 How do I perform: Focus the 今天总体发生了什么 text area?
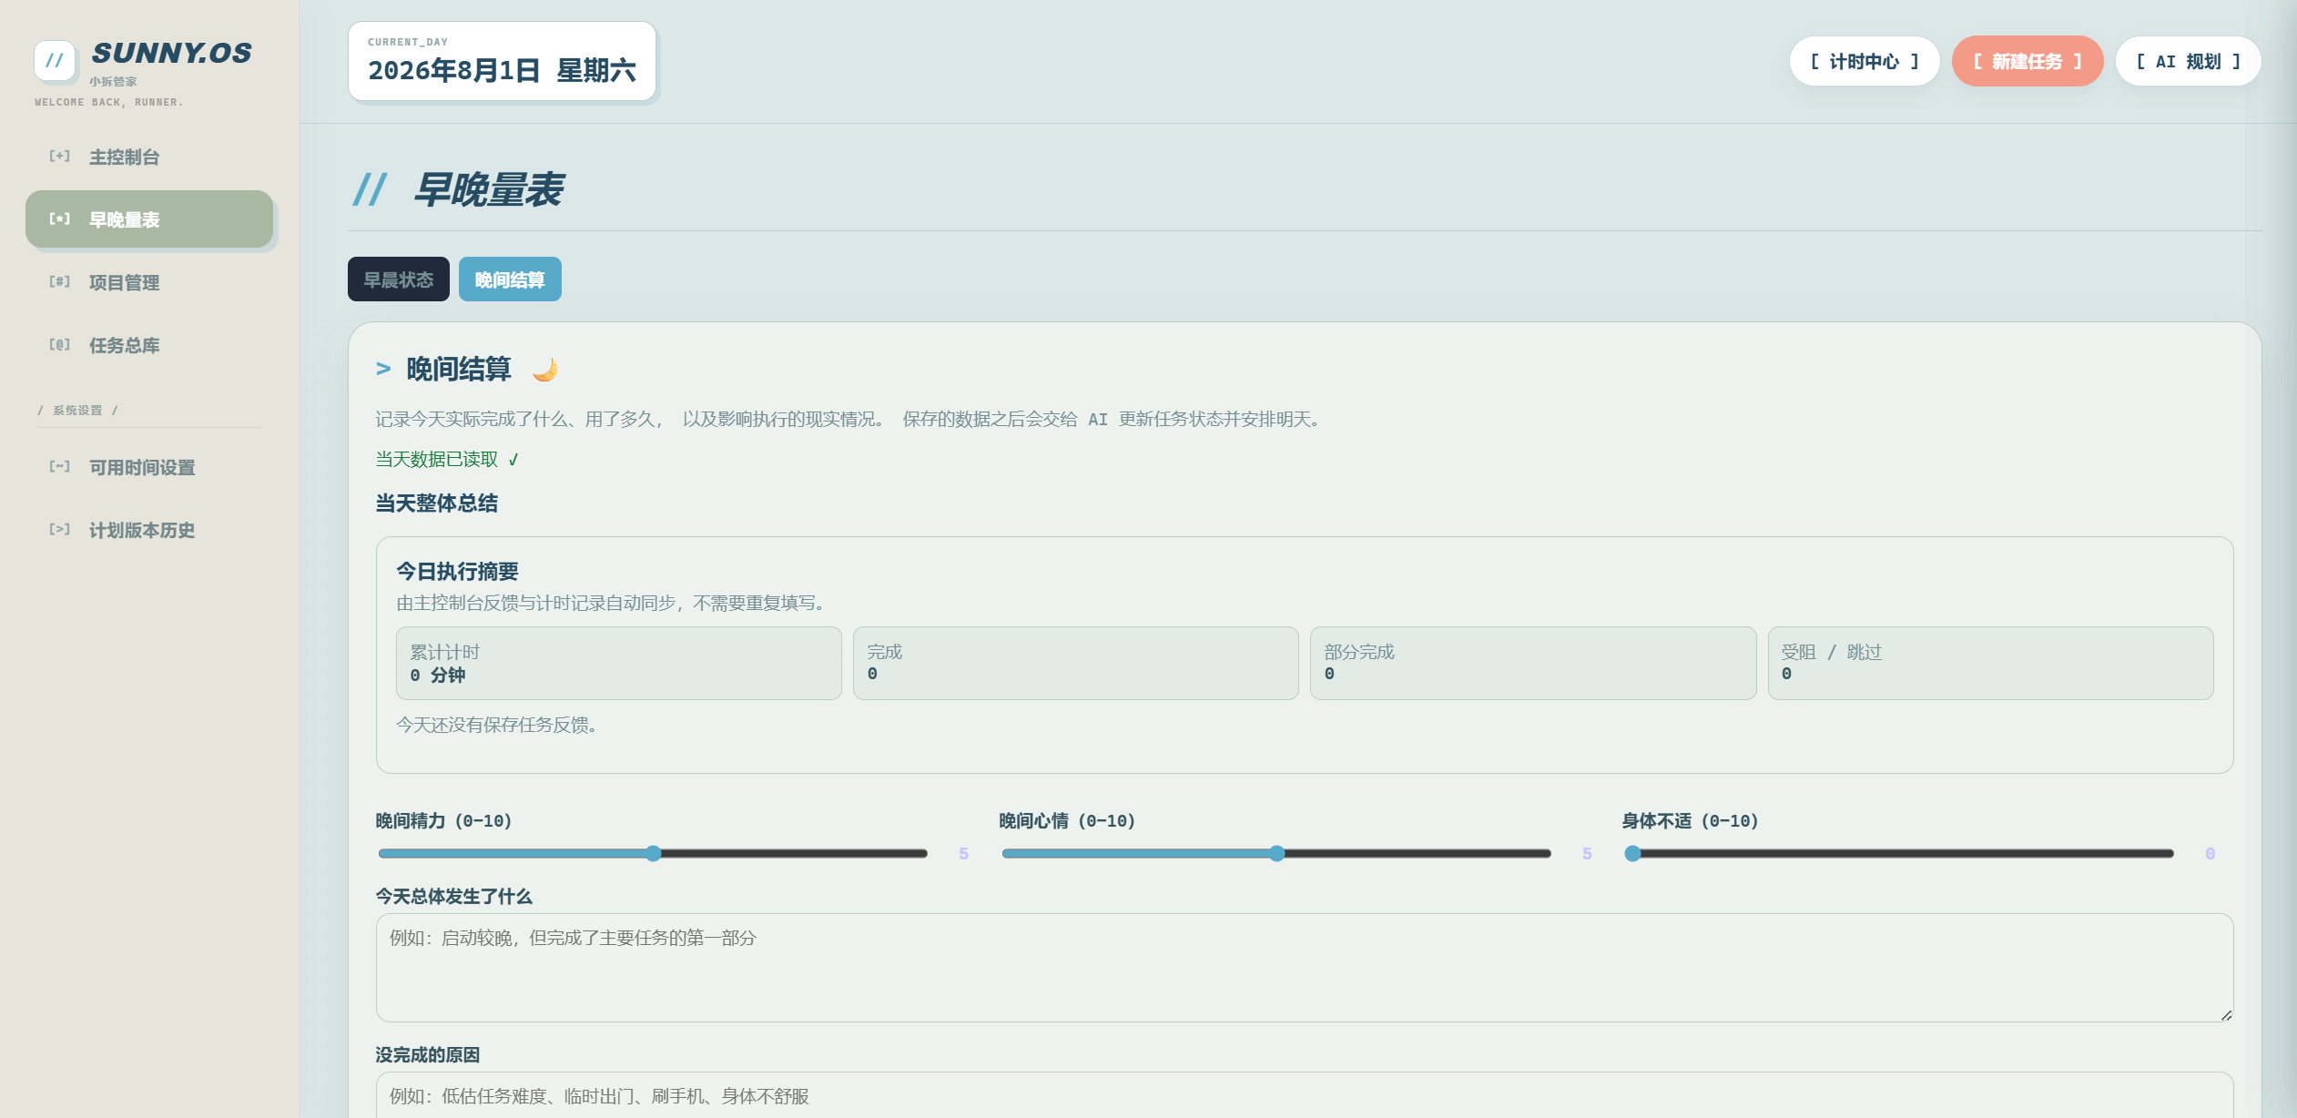(x=1305, y=968)
